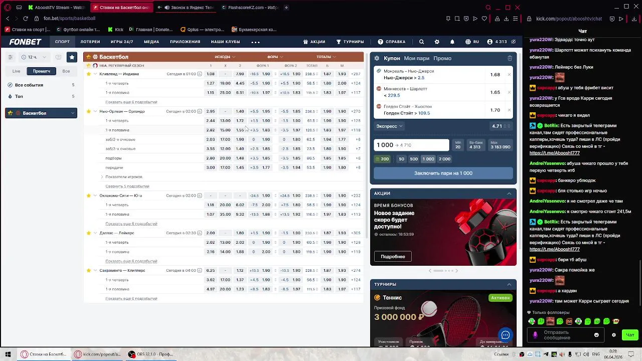The width and height of the screenshot is (642, 361).
Task: Collapse the Нью-Орлеан — Орландо event chevron
Action: (95, 111)
